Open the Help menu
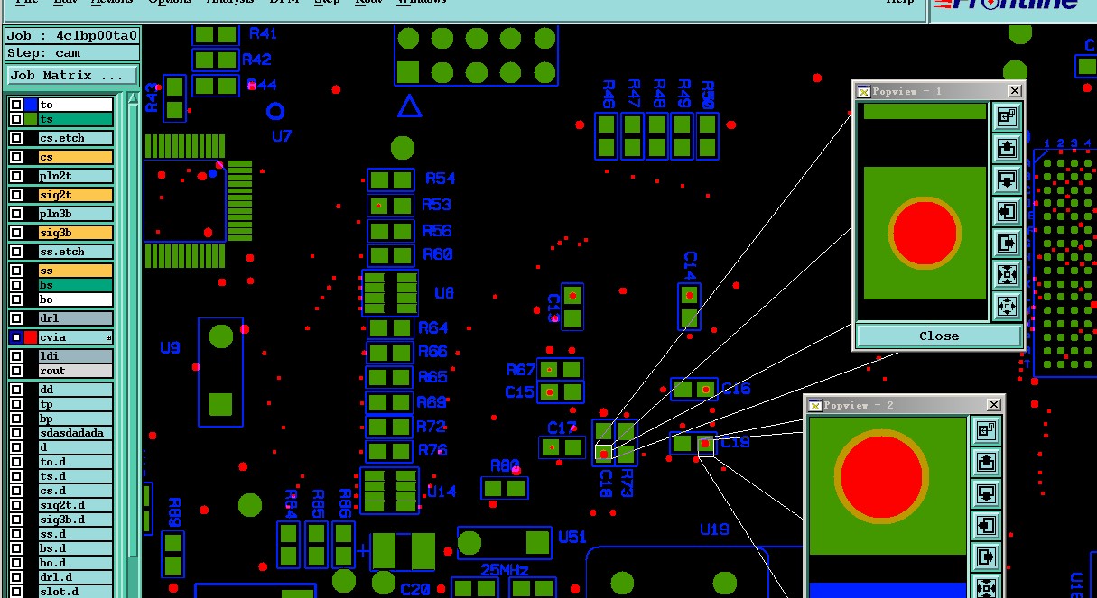This screenshot has height=598, width=1097. point(899,3)
